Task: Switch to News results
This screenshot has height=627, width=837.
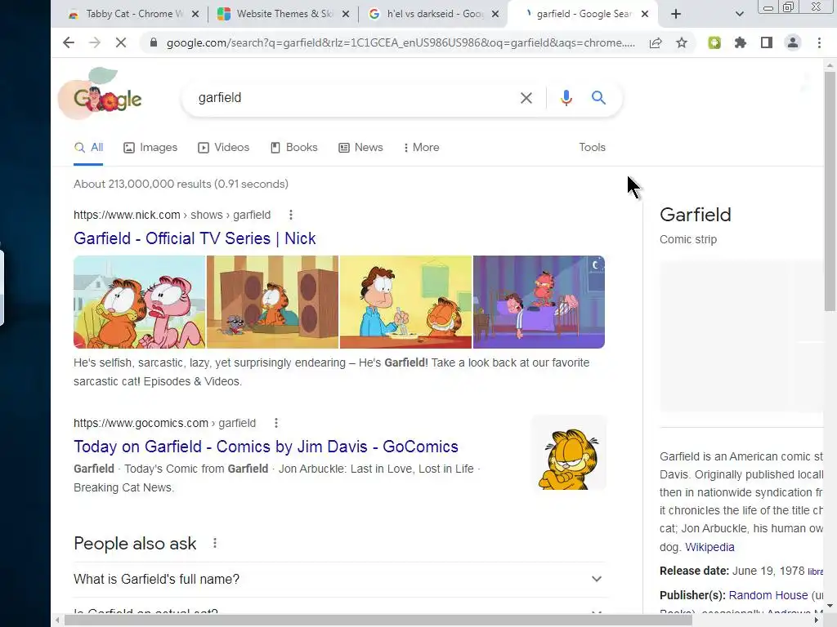Action: click(x=360, y=148)
